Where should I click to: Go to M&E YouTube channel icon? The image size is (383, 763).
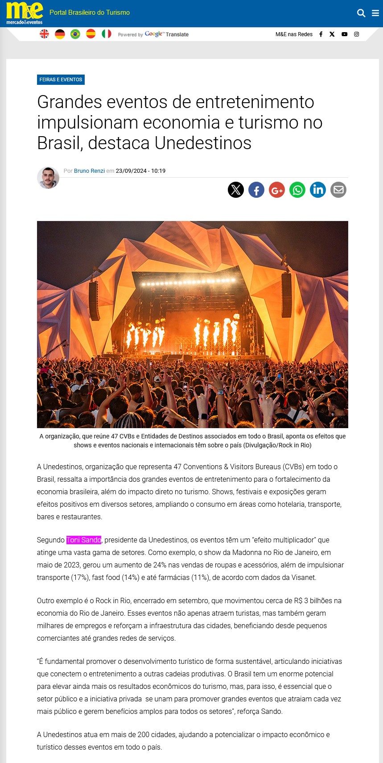pyautogui.click(x=344, y=34)
